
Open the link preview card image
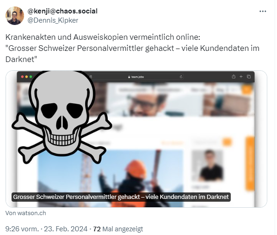point(136,139)
